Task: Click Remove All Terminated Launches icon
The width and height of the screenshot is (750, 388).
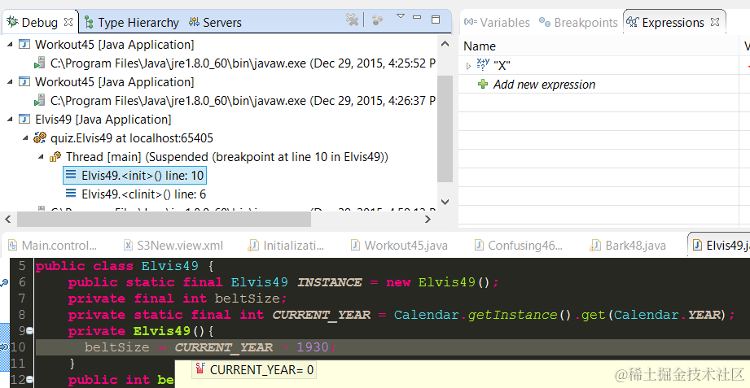Action: (352, 20)
